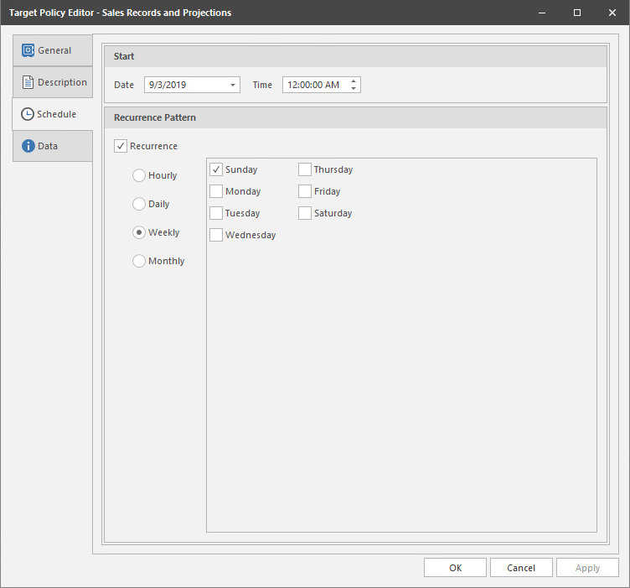This screenshot has height=588, width=630.
Task: Select the Hourly recurrence option
Action: [139, 175]
